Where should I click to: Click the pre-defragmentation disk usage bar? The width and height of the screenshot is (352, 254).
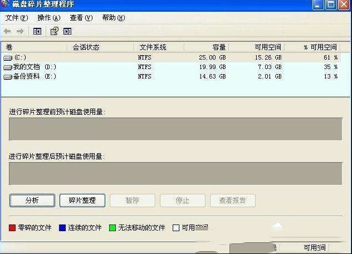click(175, 129)
